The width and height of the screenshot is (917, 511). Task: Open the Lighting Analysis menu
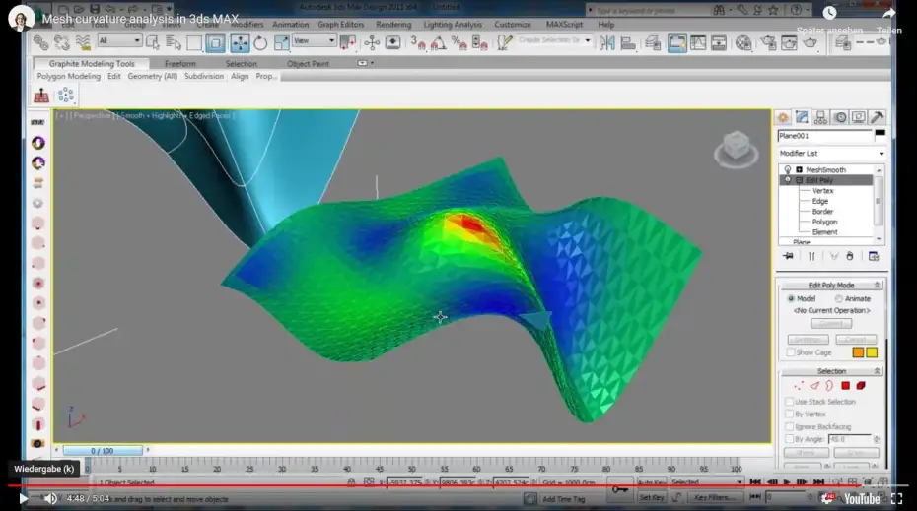pos(453,24)
